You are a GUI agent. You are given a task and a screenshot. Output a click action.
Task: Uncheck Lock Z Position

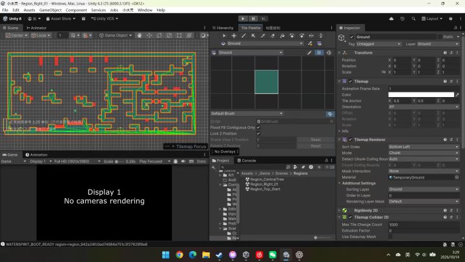(258, 133)
